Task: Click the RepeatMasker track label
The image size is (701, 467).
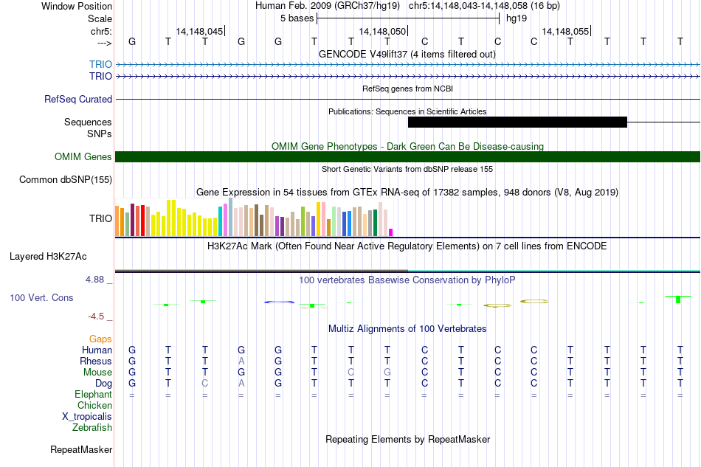Action: (x=81, y=449)
